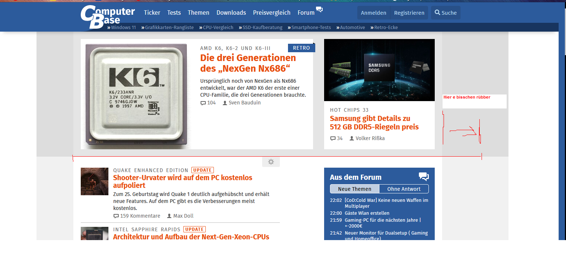
Task: Click the ComputerBase logo
Action: click(x=108, y=17)
